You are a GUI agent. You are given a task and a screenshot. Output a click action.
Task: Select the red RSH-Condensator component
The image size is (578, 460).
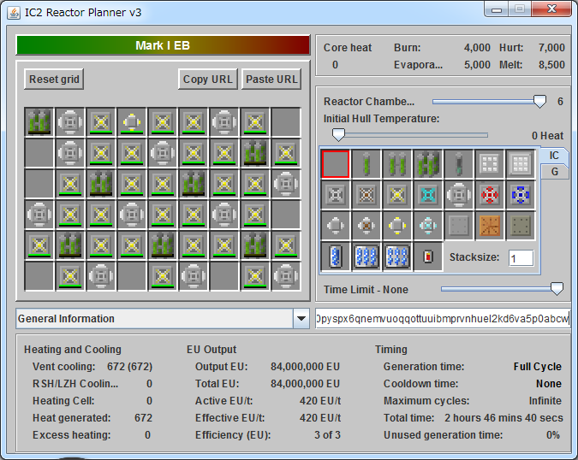pos(490,195)
